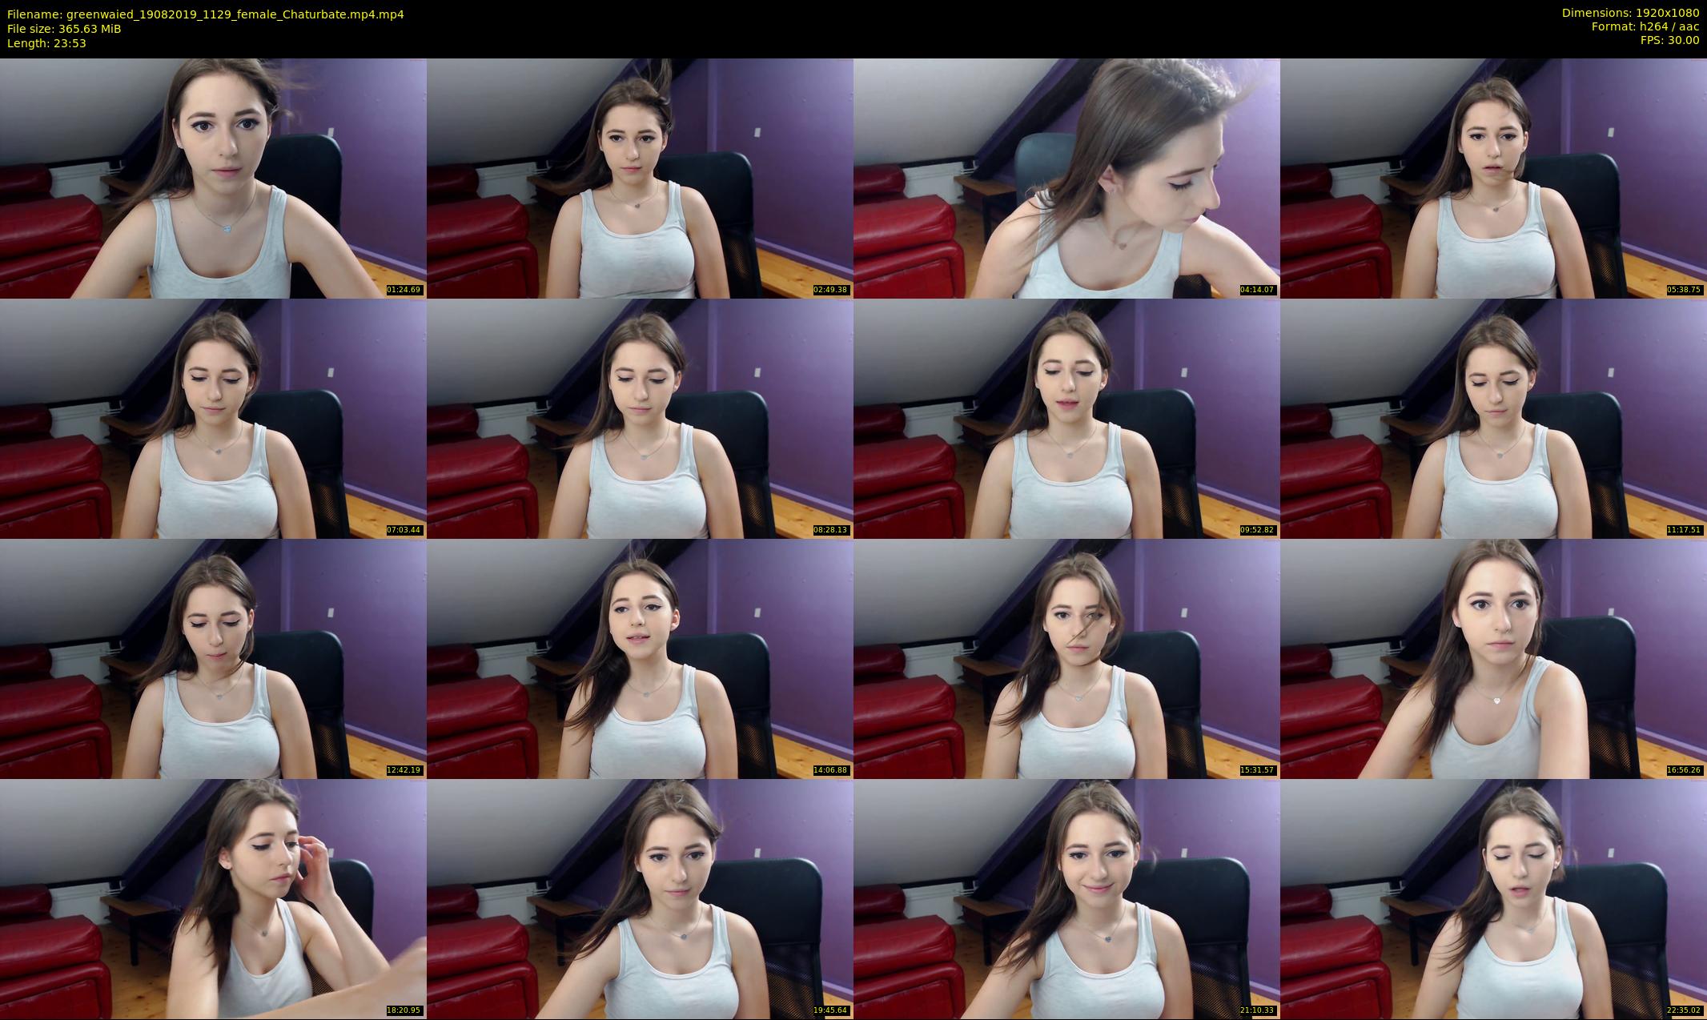Click the thumbnail labeled 21:10.33
1707x1020 pixels.
(x=1066, y=898)
